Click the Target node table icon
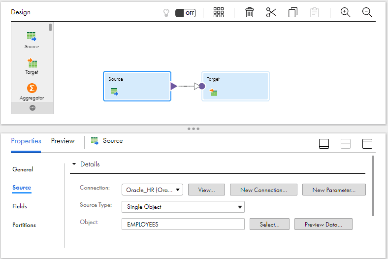 (x=213, y=92)
